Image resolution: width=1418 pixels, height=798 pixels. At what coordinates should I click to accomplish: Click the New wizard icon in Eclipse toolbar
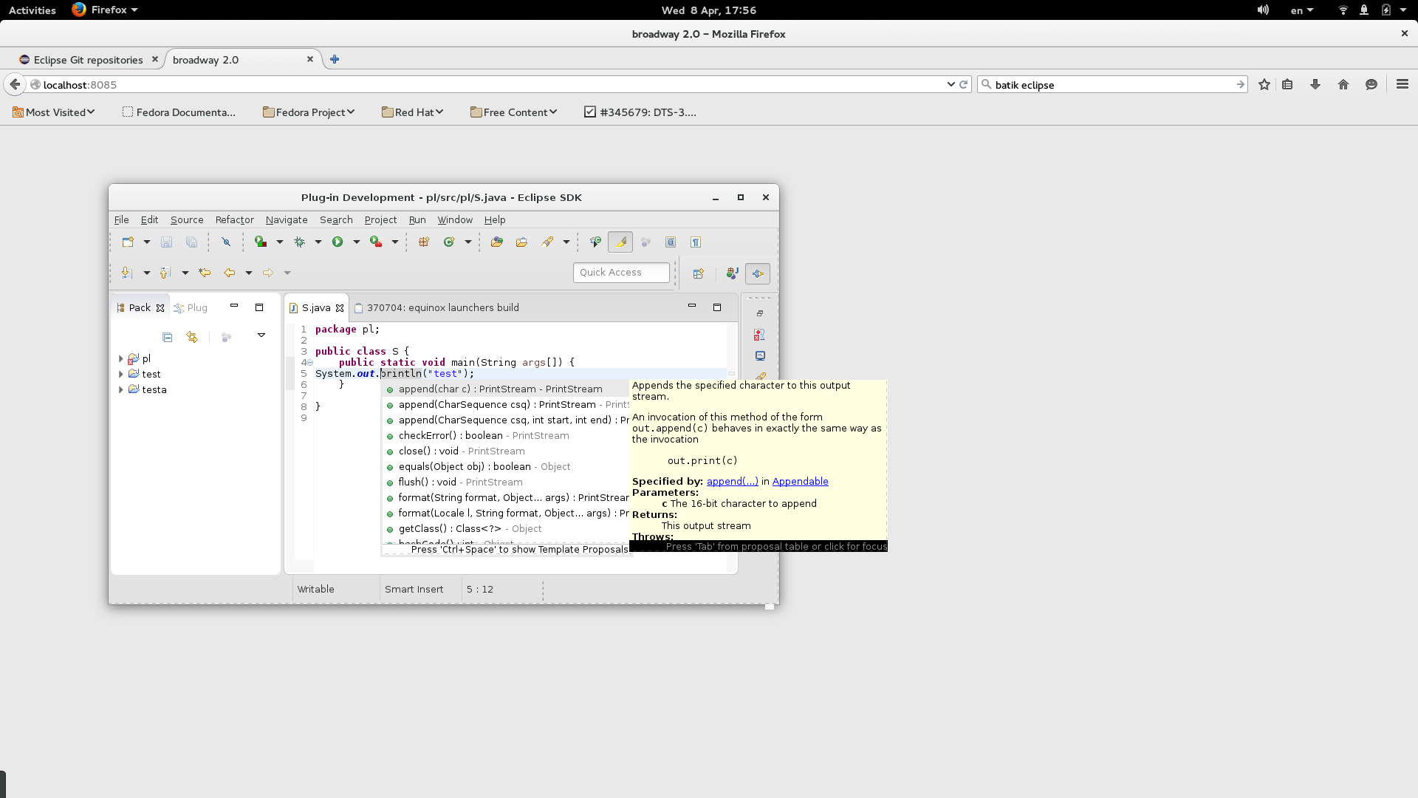point(128,242)
